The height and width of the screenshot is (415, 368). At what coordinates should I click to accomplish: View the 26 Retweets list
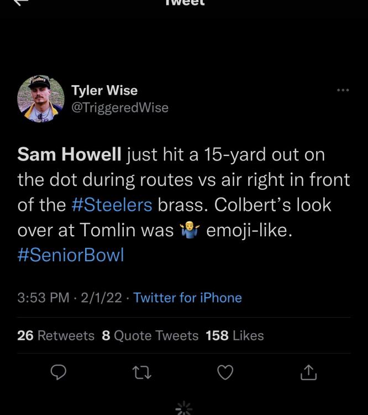(x=56, y=335)
